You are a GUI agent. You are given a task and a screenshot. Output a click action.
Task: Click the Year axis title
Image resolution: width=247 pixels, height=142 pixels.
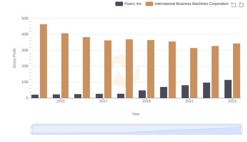coord(136,114)
